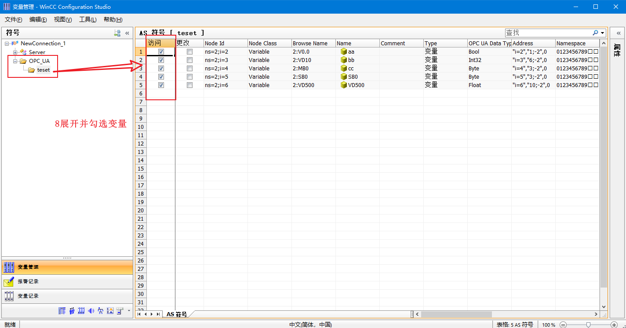Select the 2:VD500 Browse Name cell
Image resolution: width=626 pixels, height=328 pixels.
click(313, 85)
